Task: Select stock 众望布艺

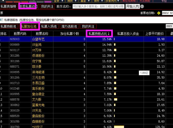Action: (38, 39)
